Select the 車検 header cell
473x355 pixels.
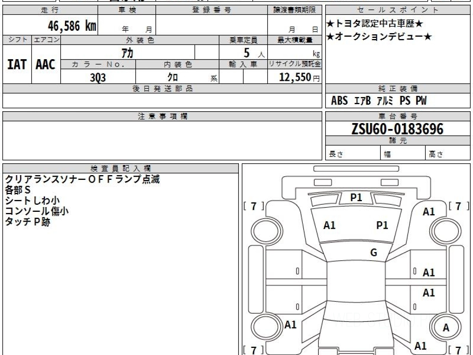pyautogui.click(x=127, y=10)
